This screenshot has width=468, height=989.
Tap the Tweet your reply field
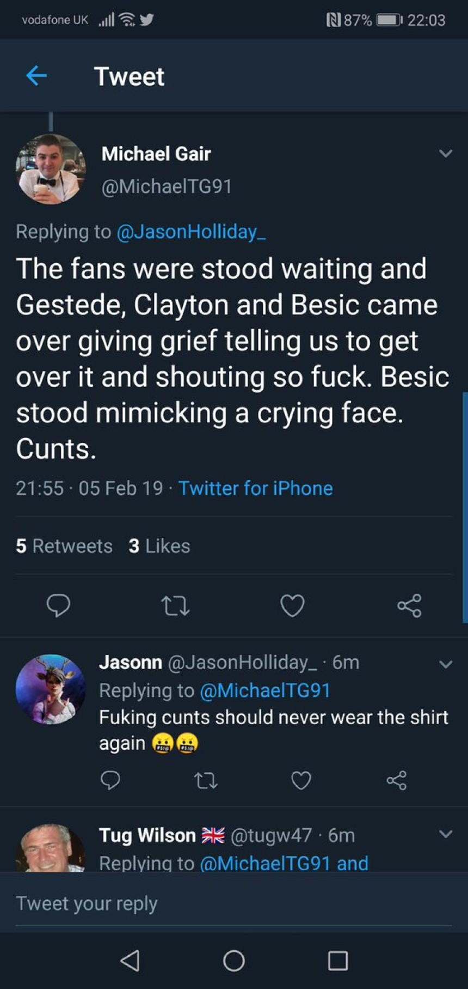pos(234,903)
